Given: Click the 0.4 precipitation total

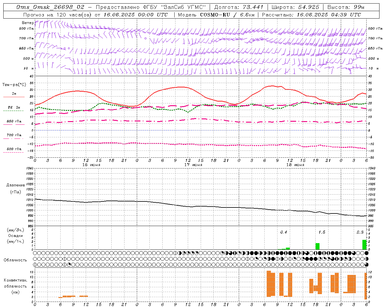Looking at the screenshot, I should tap(283, 232).
